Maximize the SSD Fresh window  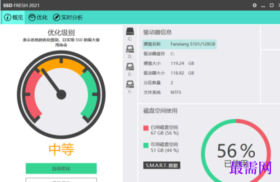[x=271, y=5]
